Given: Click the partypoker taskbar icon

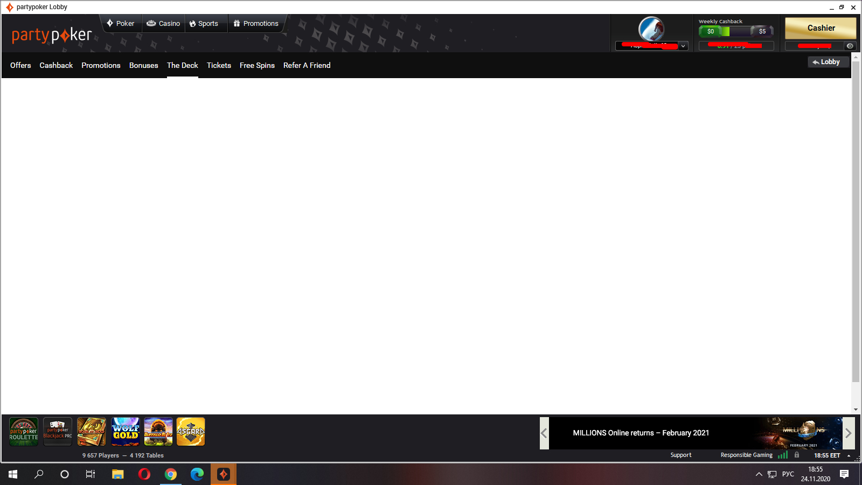Looking at the screenshot, I should click(223, 474).
